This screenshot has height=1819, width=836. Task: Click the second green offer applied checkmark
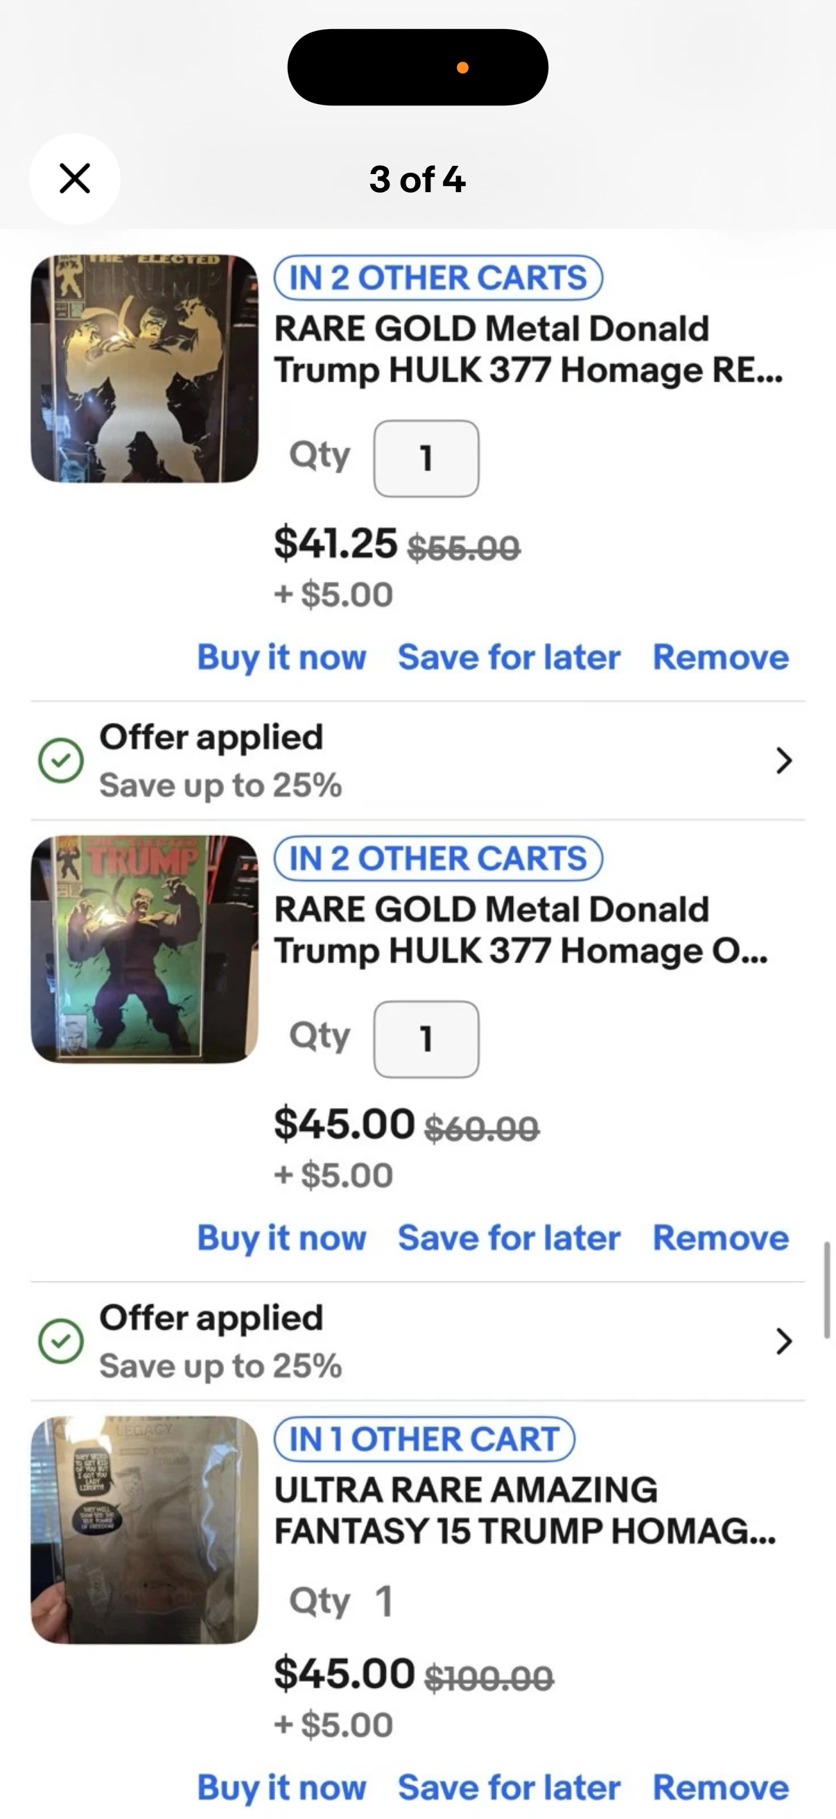(x=62, y=1341)
